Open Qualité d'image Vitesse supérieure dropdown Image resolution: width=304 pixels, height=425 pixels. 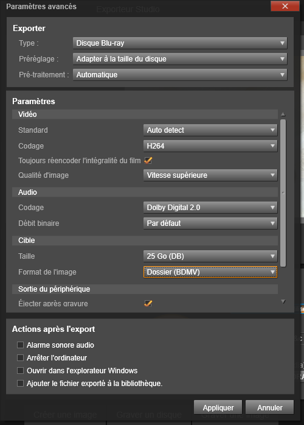[210, 175]
